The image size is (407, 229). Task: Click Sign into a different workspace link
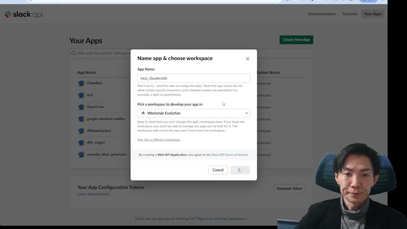(159, 140)
